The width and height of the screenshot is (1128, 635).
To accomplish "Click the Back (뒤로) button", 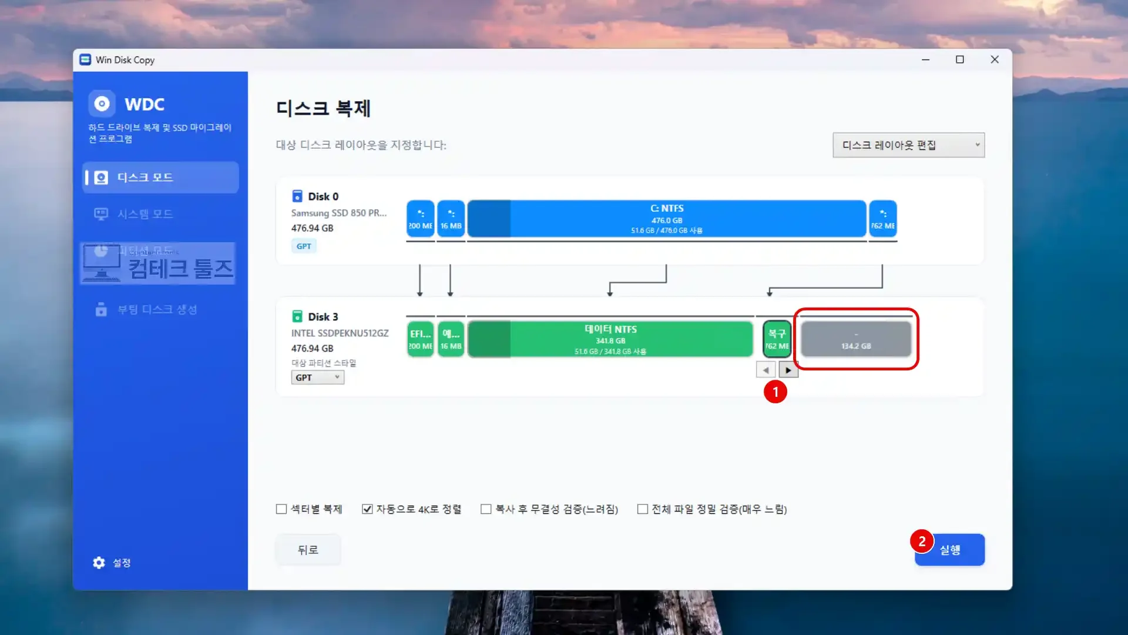I will (308, 550).
